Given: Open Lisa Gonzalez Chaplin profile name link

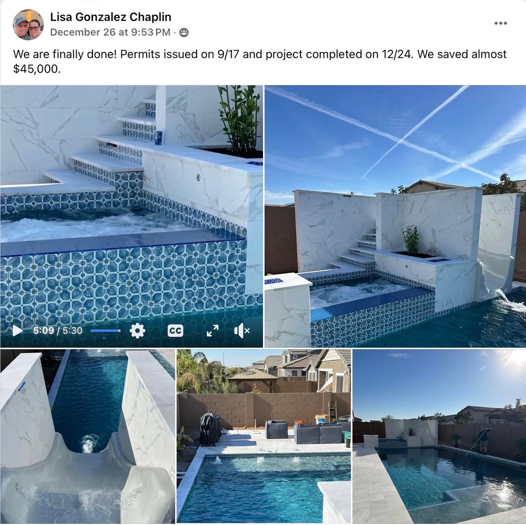Looking at the screenshot, I should pyautogui.click(x=110, y=17).
